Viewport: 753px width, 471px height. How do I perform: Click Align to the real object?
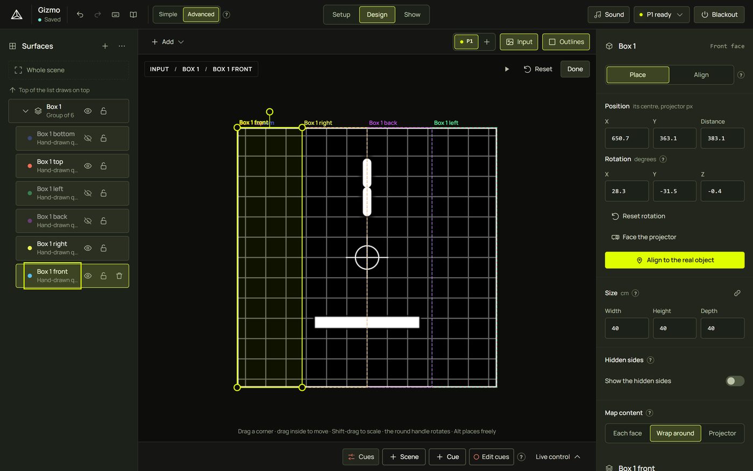click(674, 260)
